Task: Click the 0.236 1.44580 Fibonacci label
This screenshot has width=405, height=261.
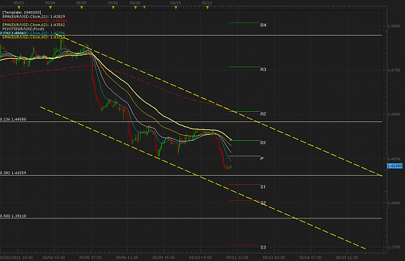Action: (13, 119)
